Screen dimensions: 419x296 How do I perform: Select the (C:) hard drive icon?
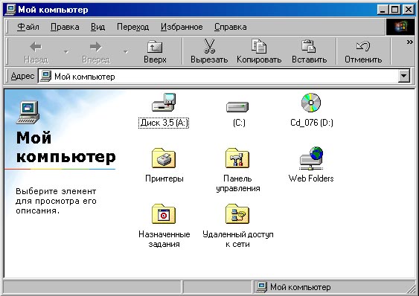point(237,107)
